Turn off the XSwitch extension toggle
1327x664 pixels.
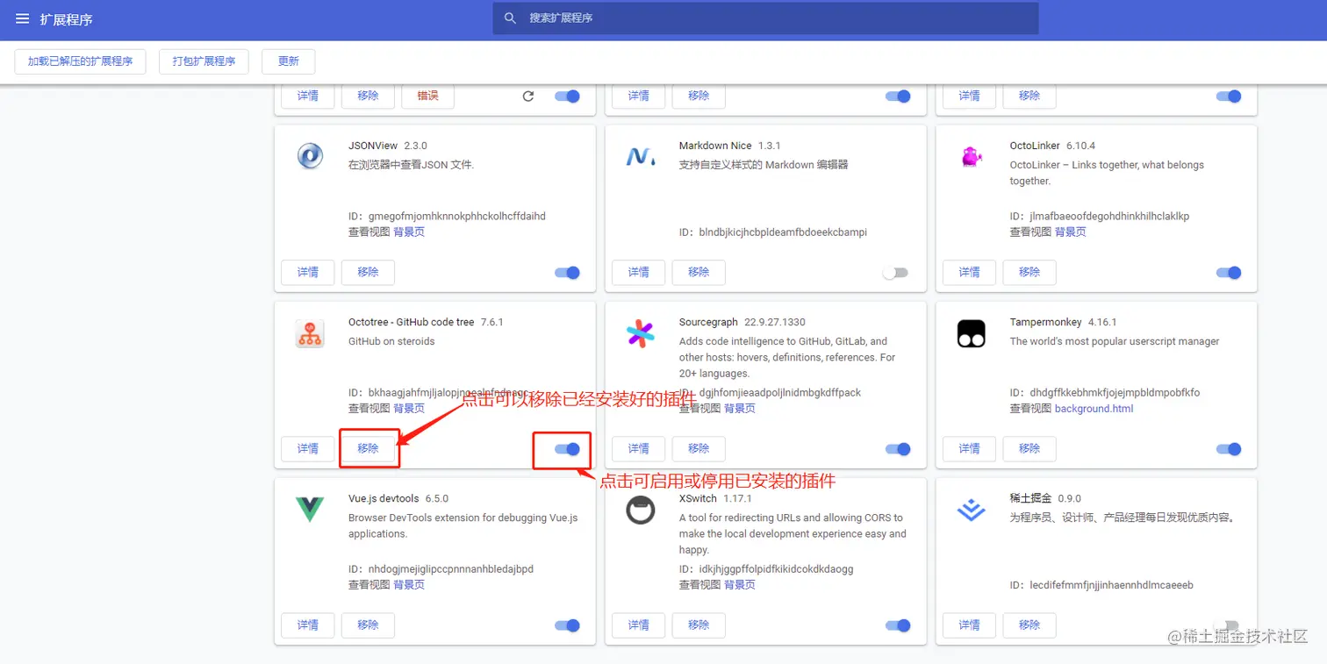(x=898, y=625)
